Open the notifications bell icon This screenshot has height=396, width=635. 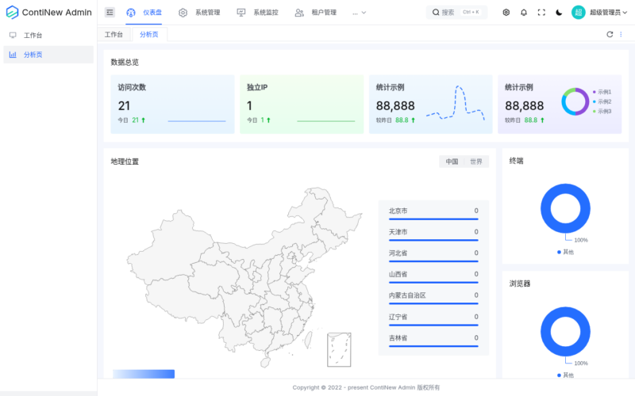(x=524, y=13)
